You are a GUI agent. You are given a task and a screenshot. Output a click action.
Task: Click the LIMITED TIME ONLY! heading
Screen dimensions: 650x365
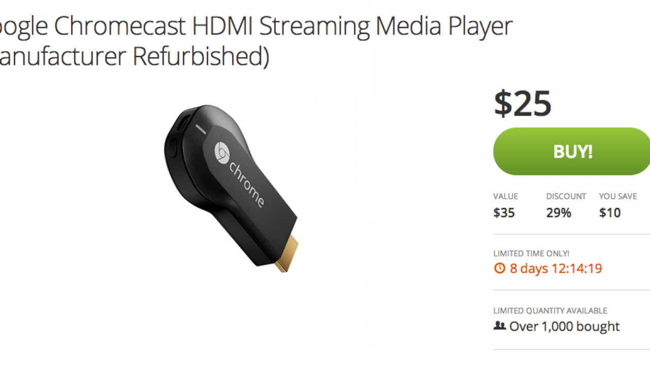point(531,253)
